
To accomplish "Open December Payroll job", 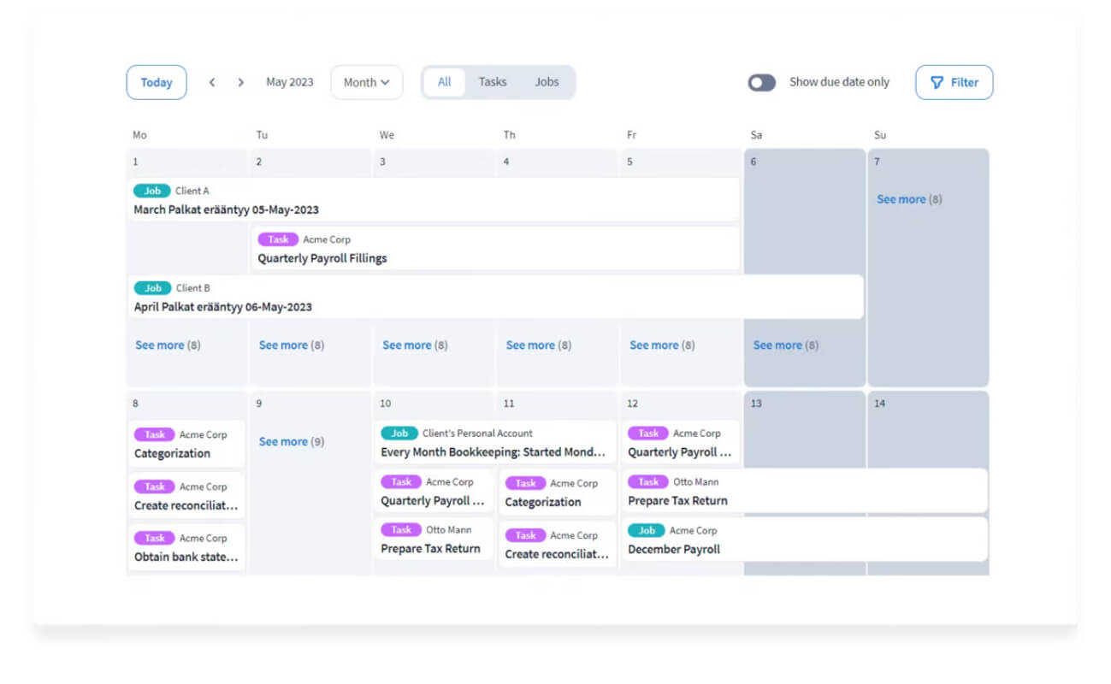I will pos(805,540).
